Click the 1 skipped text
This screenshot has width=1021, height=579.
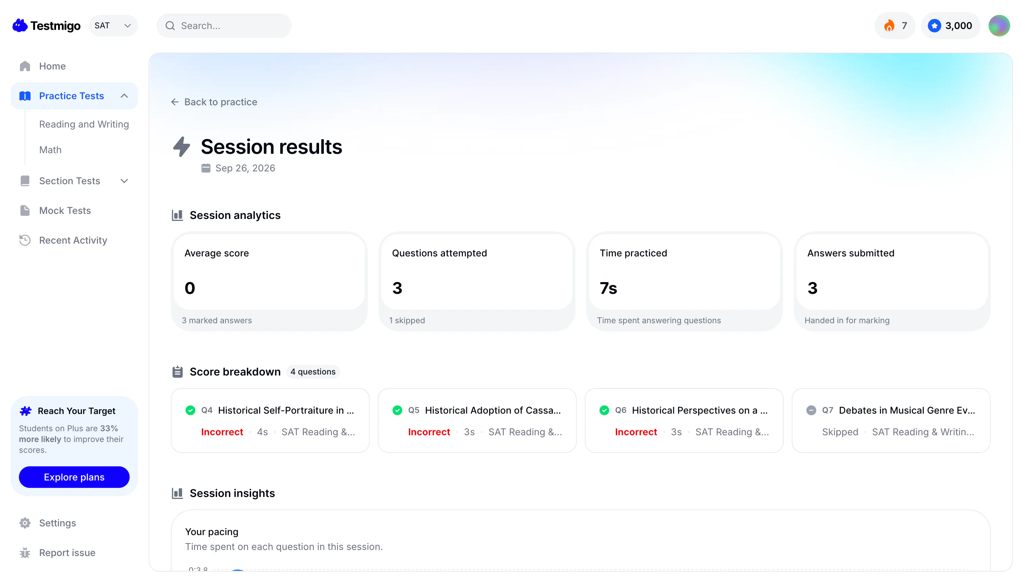tap(407, 320)
